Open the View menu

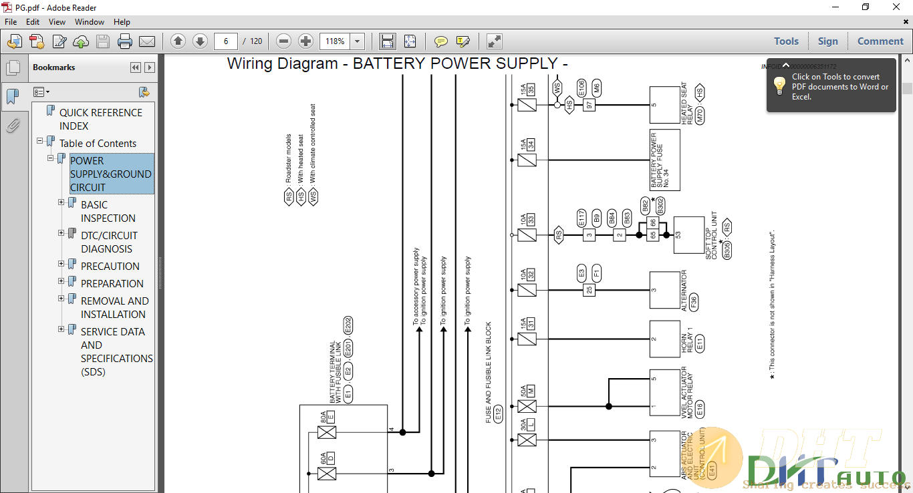pyautogui.click(x=57, y=22)
